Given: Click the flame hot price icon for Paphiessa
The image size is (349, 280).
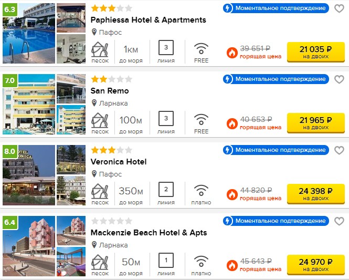Looking at the screenshot, I should (232, 53).
